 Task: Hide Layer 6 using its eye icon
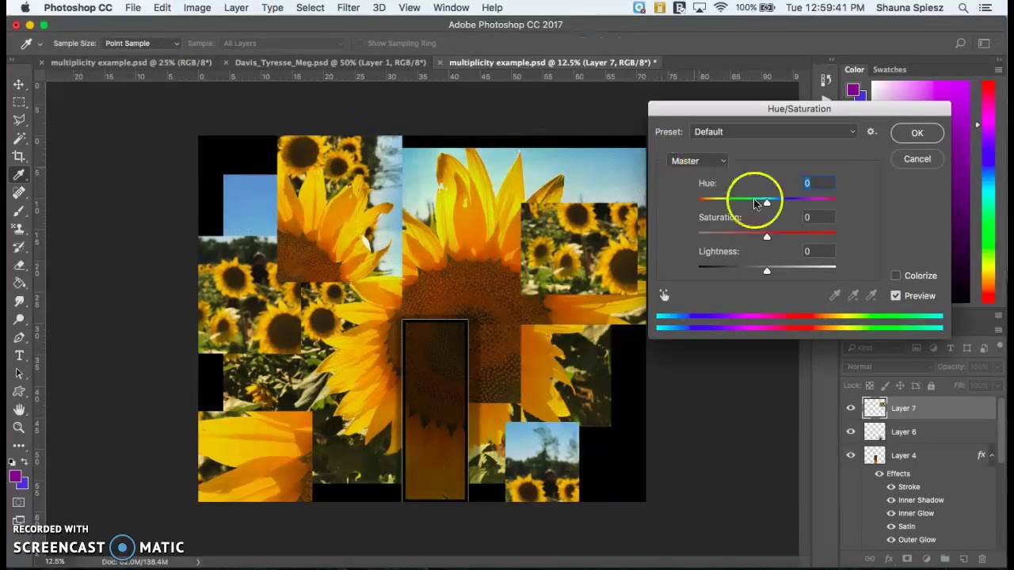pos(851,431)
